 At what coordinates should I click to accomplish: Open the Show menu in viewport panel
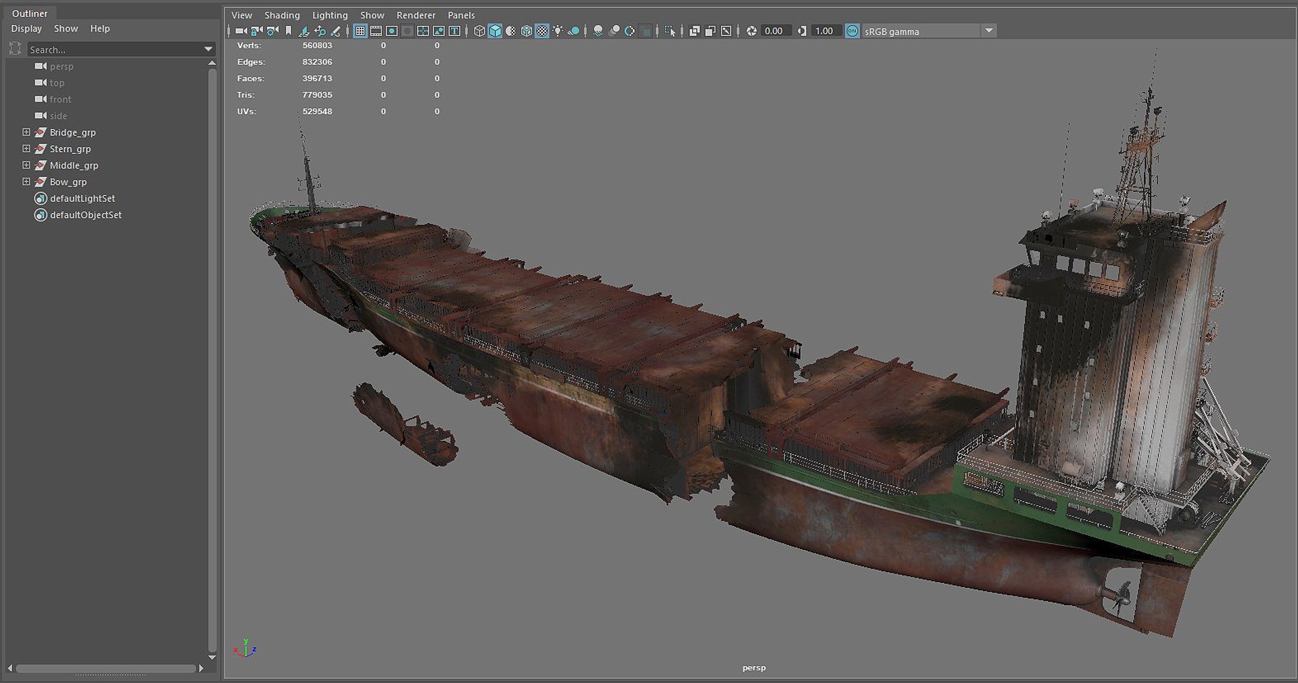point(372,15)
